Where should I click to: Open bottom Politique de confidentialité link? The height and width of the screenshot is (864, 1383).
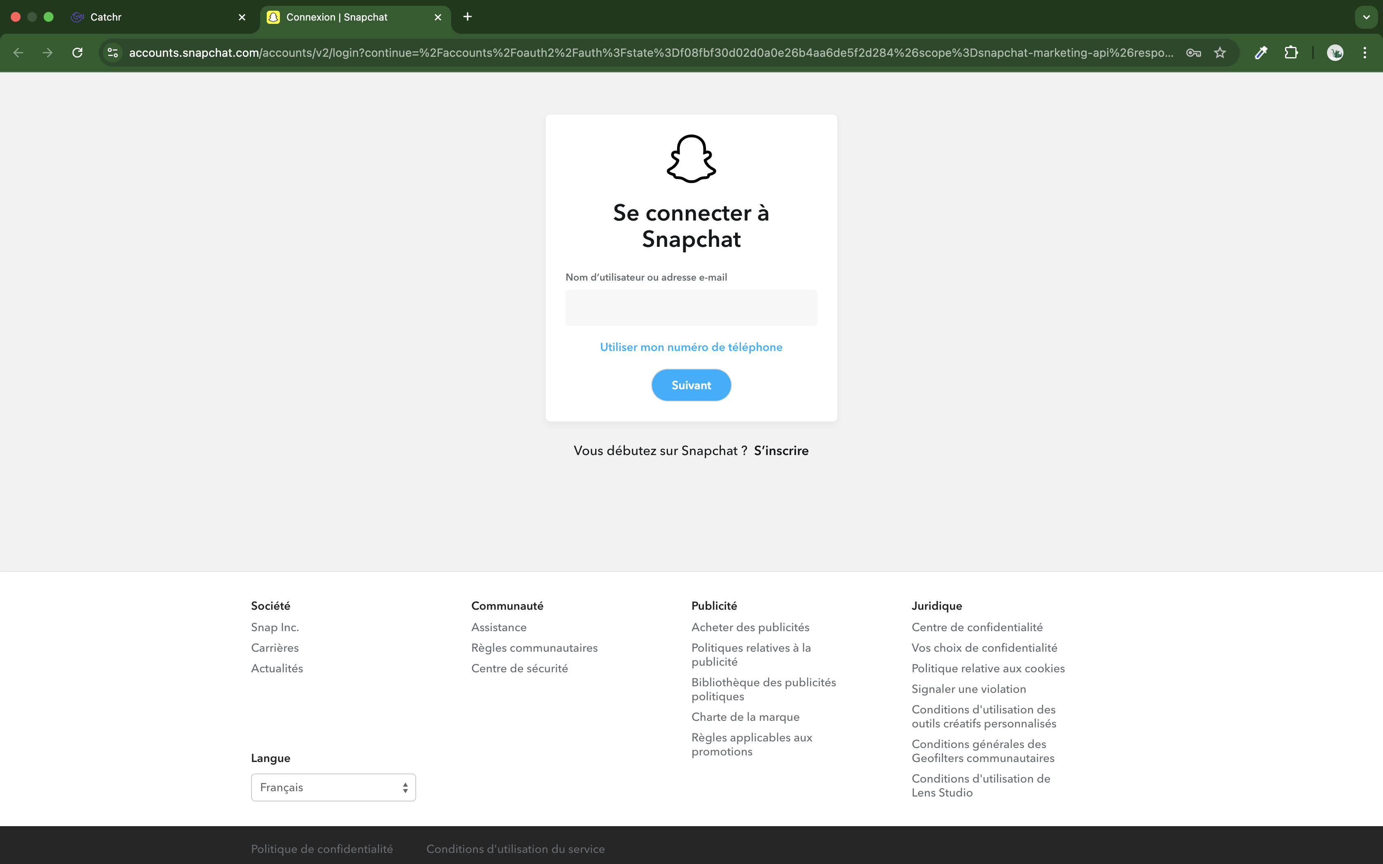[x=322, y=849]
